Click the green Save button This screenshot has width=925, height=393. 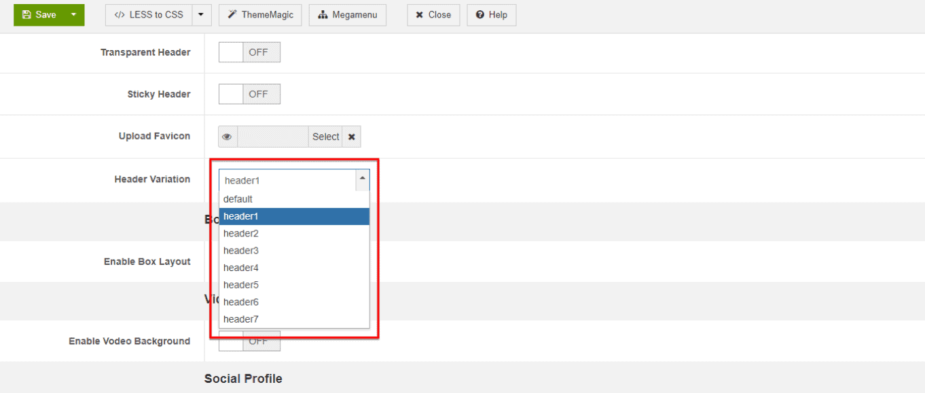tap(39, 15)
